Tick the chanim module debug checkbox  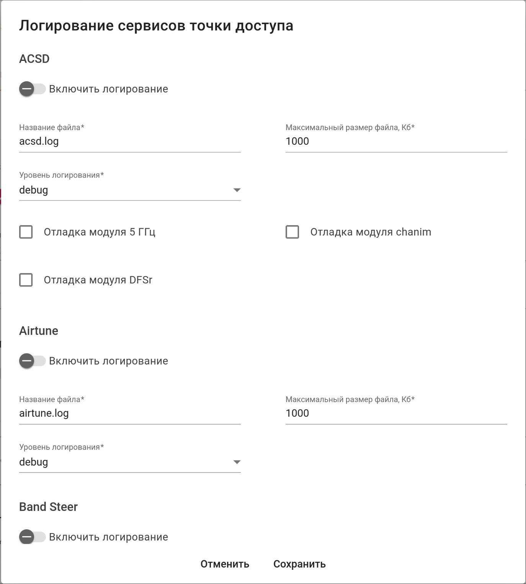coord(292,232)
